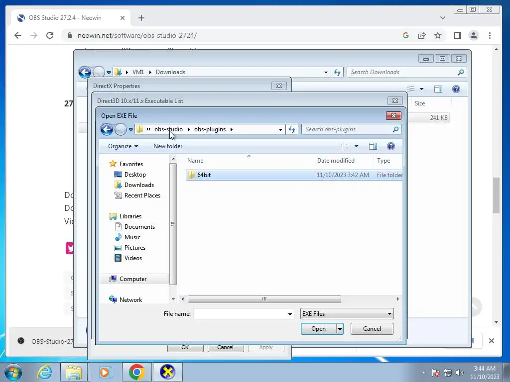The height and width of the screenshot is (382, 510).
Task: Open view options dropdown arrow
Action: click(356, 146)
